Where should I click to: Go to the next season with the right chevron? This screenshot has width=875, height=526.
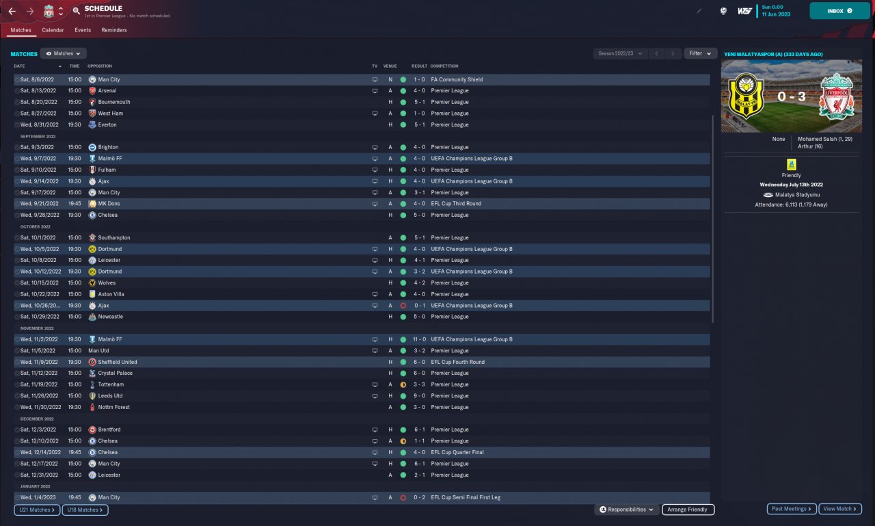click(673, 53)
